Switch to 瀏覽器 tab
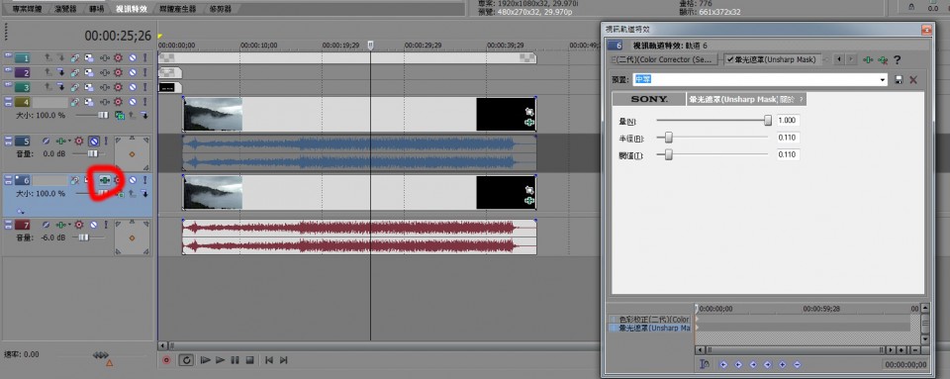The height and width of the screenshot is (379, 950). click(x=65, y=9)
